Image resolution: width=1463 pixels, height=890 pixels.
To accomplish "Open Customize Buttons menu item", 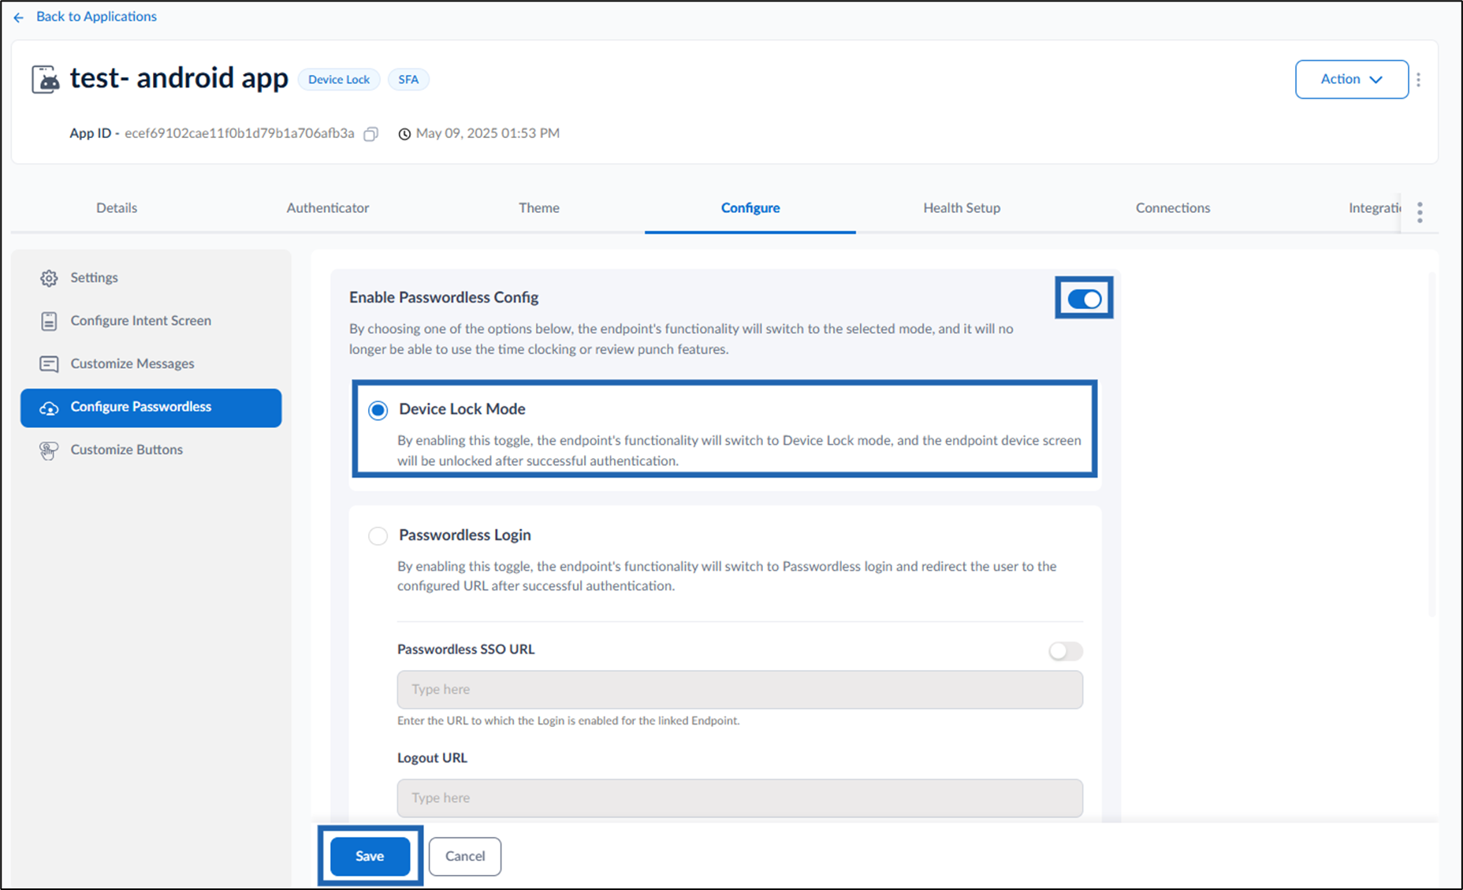I will coord(151,450).
